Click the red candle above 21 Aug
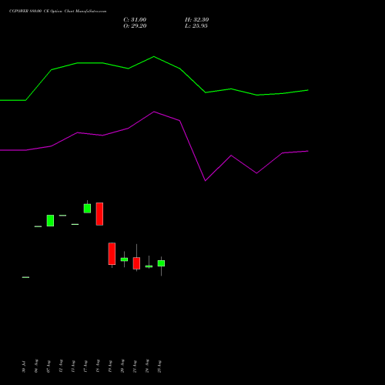 pos(136,263)
